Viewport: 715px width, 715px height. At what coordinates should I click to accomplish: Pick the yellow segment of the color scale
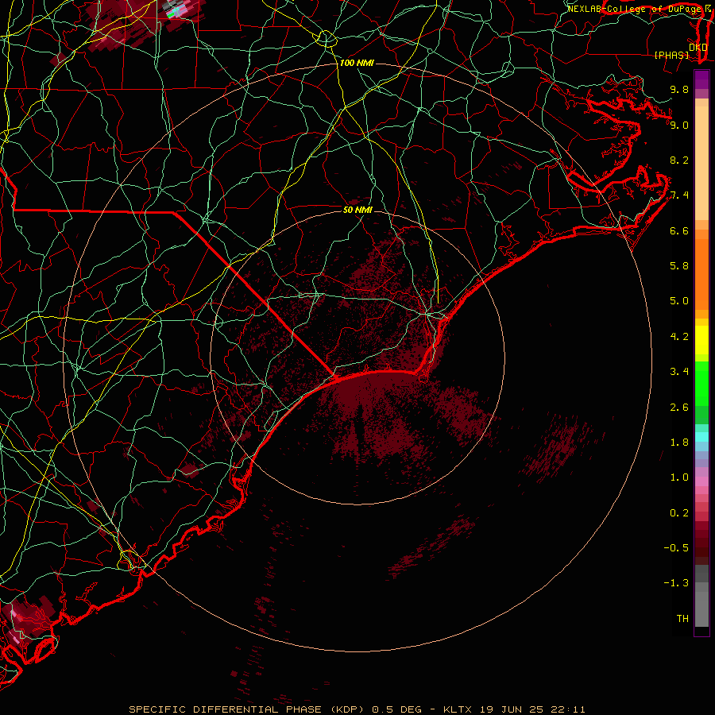click(x=701, y=340)
